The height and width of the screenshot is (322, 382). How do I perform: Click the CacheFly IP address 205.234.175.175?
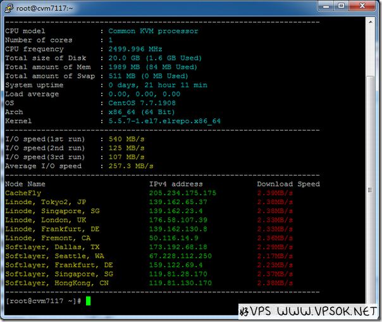pyautogui.click(x=182, y=193)
